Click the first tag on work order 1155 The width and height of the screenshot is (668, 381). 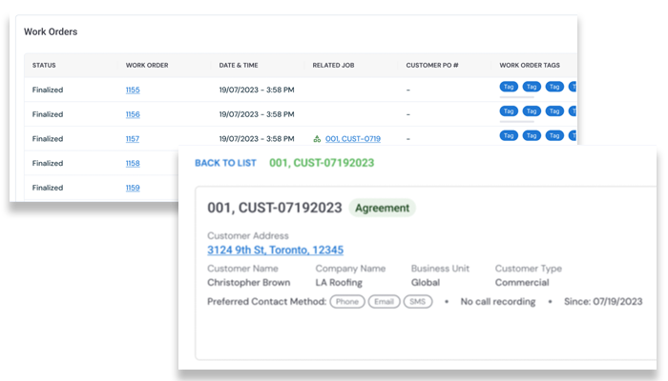click(x=510, y=87)
